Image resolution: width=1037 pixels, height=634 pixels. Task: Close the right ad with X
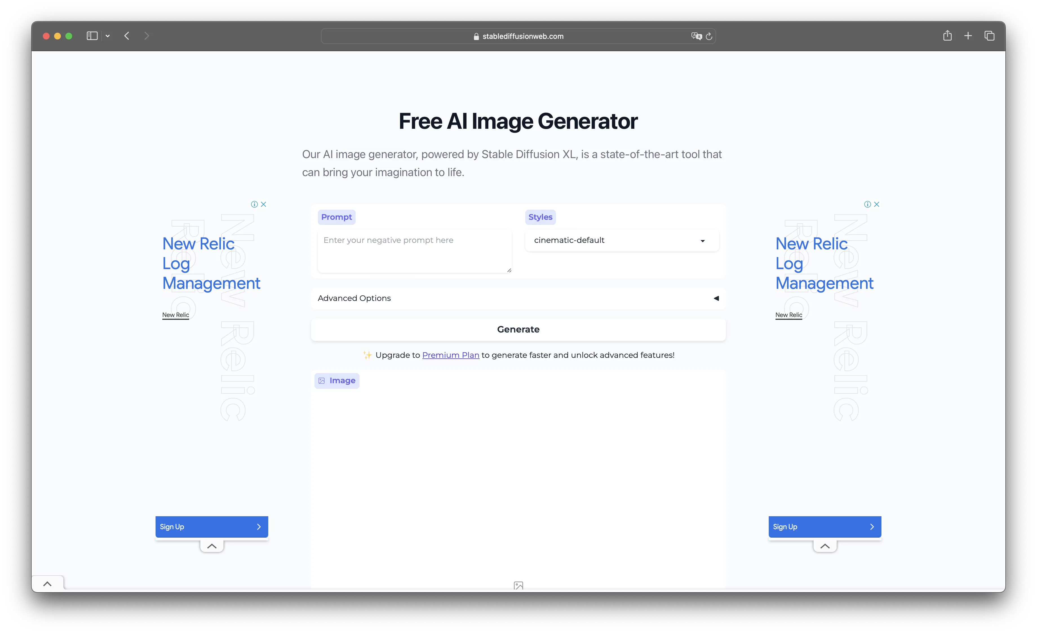[877, 205]
